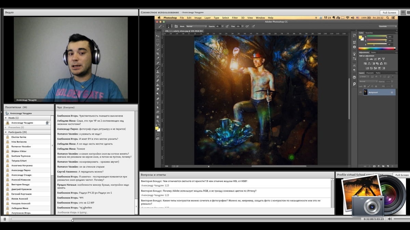Hide the Background layer with eye icon
The height and width of the screenshot is (230, 410).
pyautogui.click(x=360, y=92)
